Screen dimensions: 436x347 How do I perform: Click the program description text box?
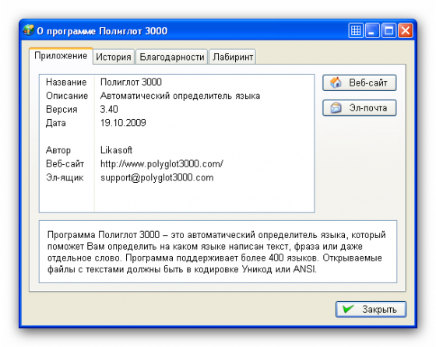[218, 252]
